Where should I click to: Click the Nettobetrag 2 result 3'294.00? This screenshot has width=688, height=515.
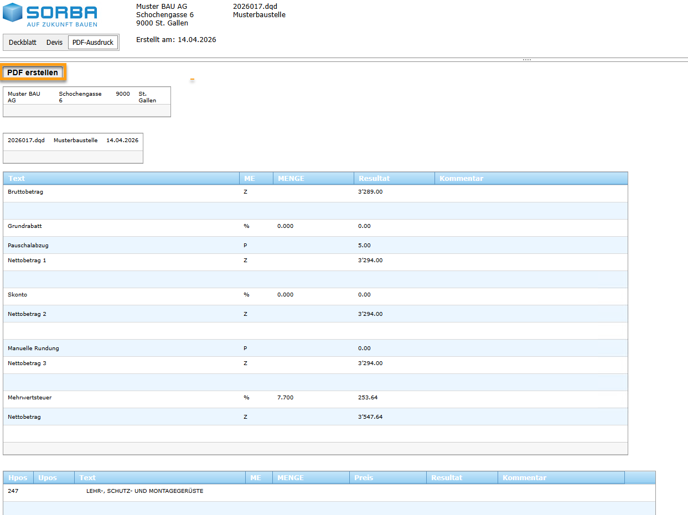point(370,314)
